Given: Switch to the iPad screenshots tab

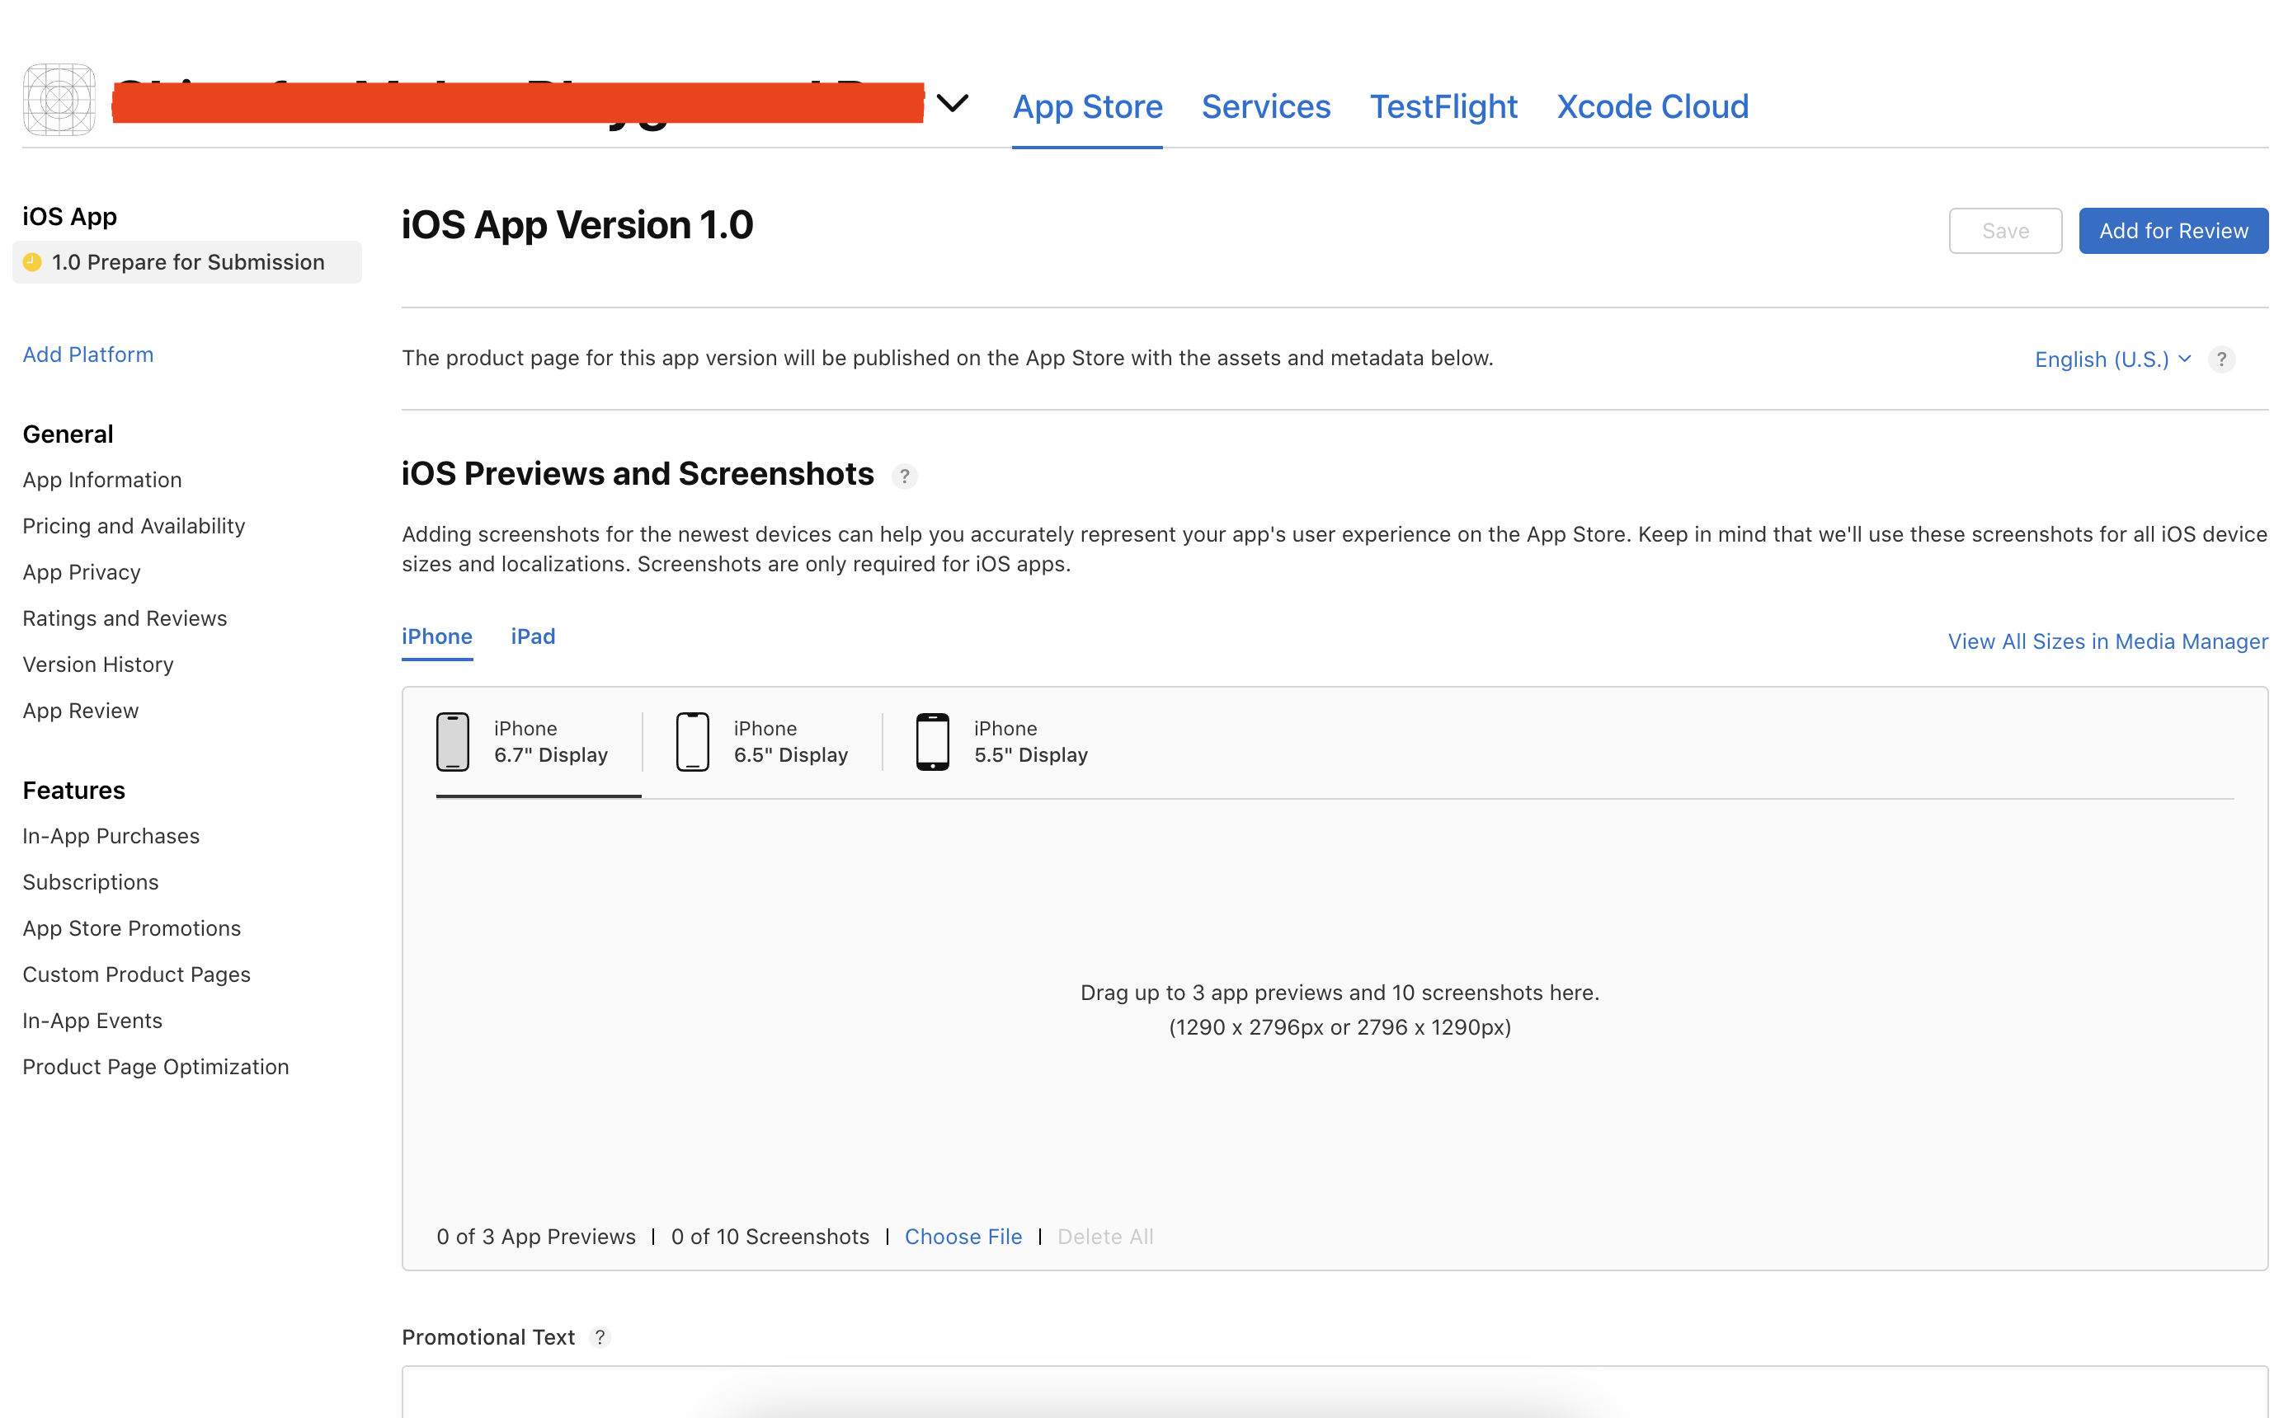Looking at the screenshot, I should 533,636.
